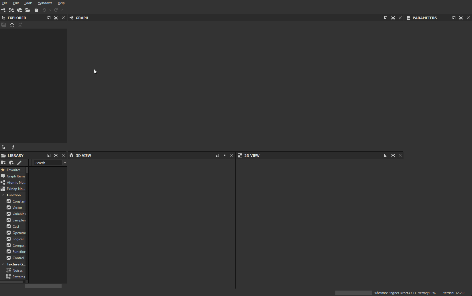Viewport: 472px width, 296px height.
Task: Collapse the Texture Generators category
Action: coord(3,264)
